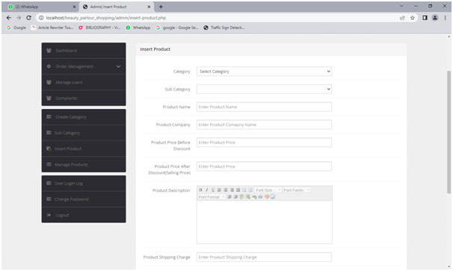The height and width of the screenshot is (271, 453).
Task: Open Change Password sidebar item
Action: pyautogui.click(x=84, y=199)
